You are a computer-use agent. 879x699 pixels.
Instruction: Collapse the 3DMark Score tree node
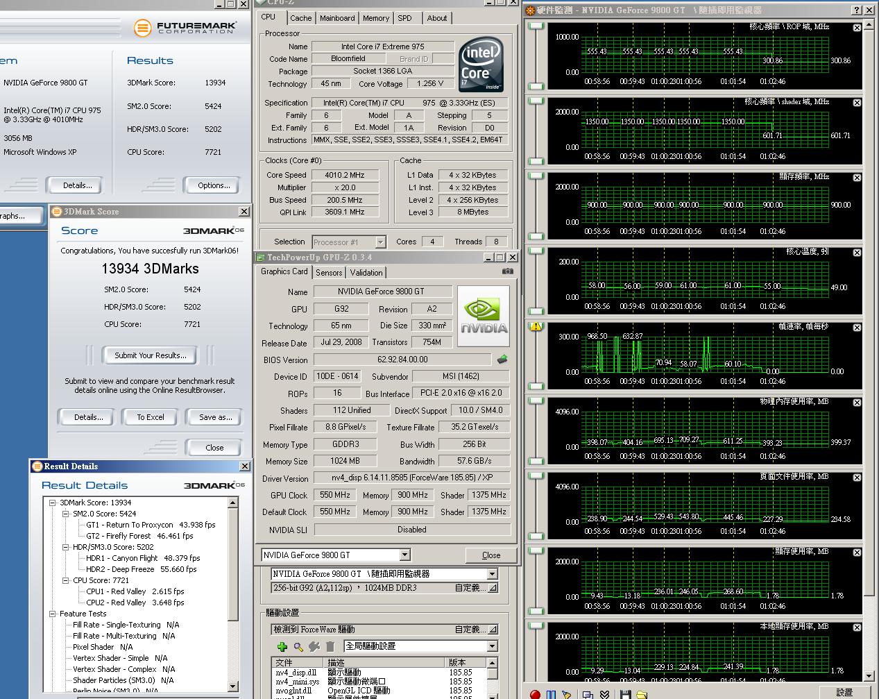pyautogui.click(x=53, y=503)
